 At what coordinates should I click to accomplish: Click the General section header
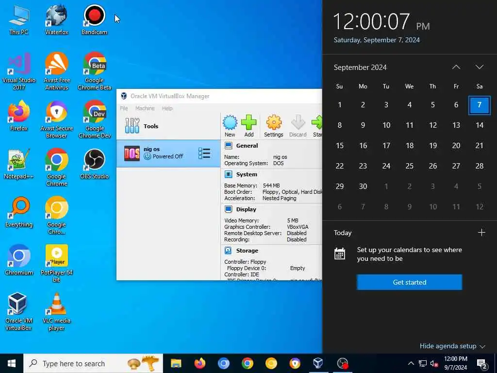(x=247, y=146)
